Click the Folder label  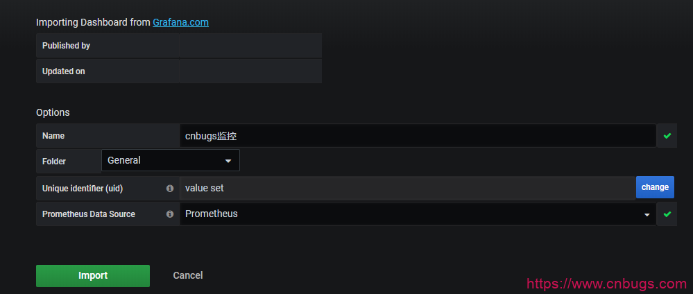[54, 162]
